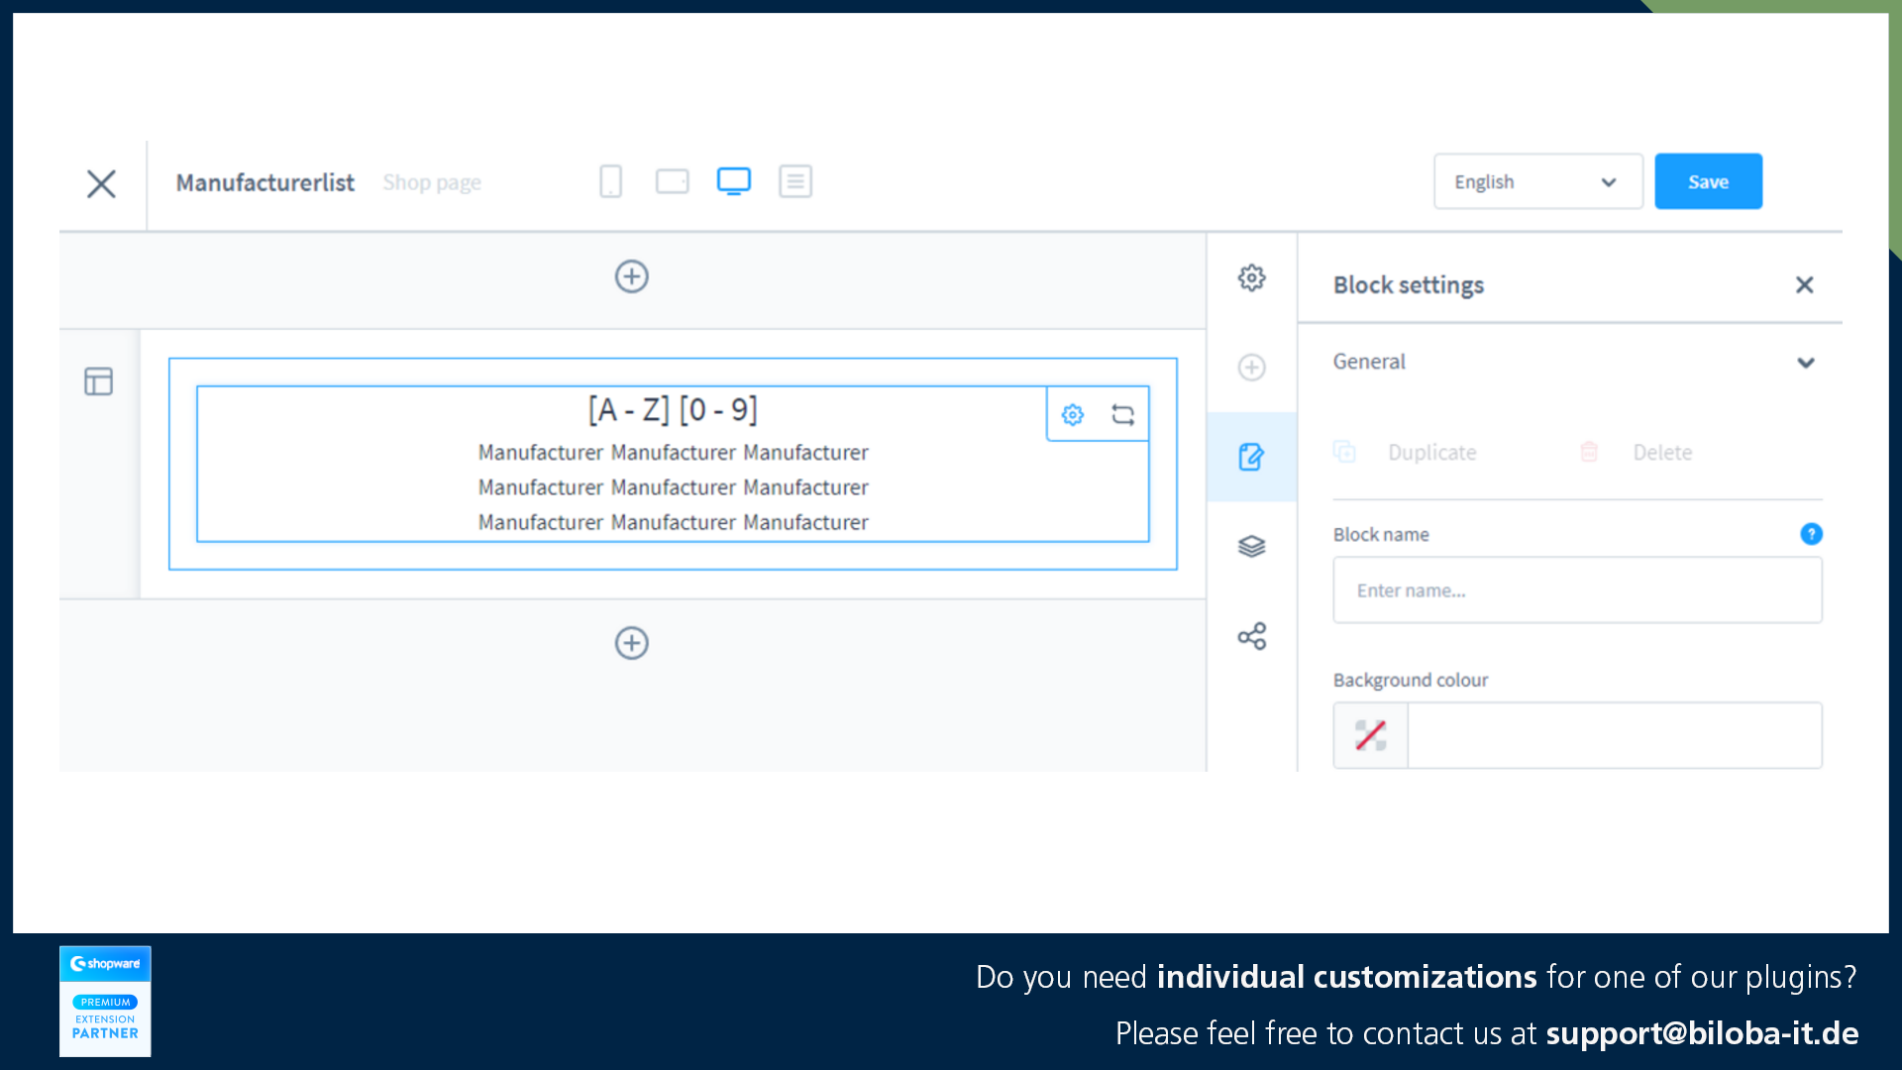Select the background colour swatch
Viewport: 1902px width, 1070px height.
pyautogui.click(x=1372, y=734)
